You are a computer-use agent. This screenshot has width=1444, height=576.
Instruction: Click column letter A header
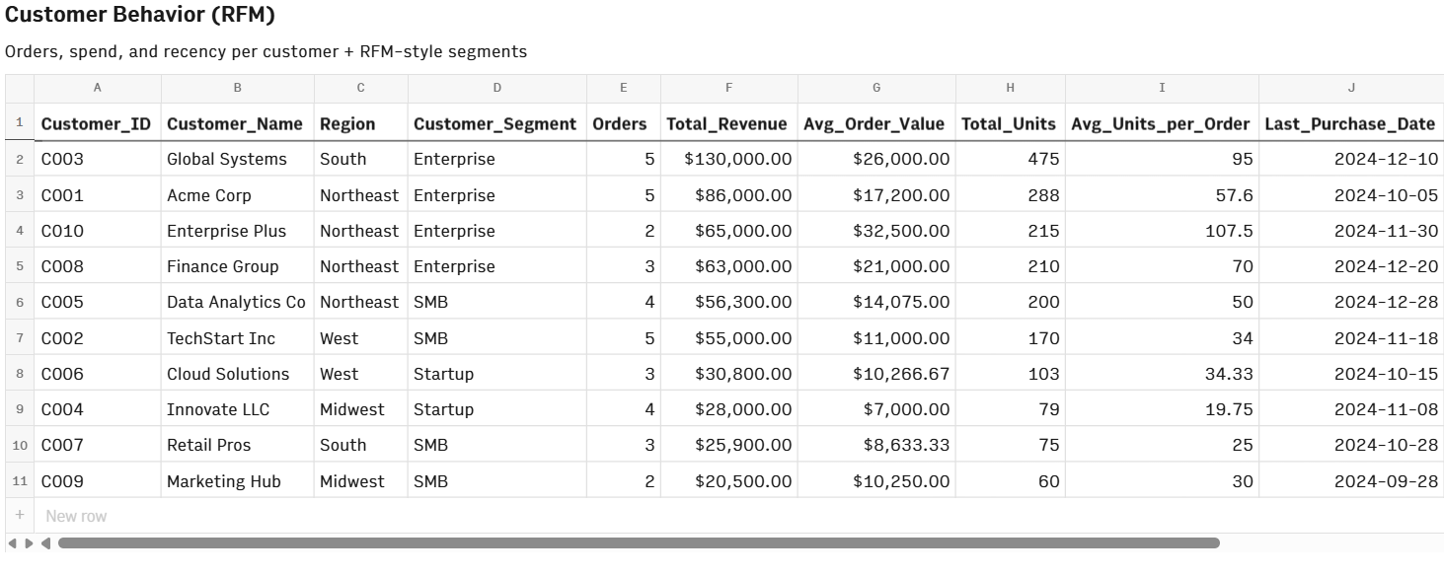pos(97,88)
